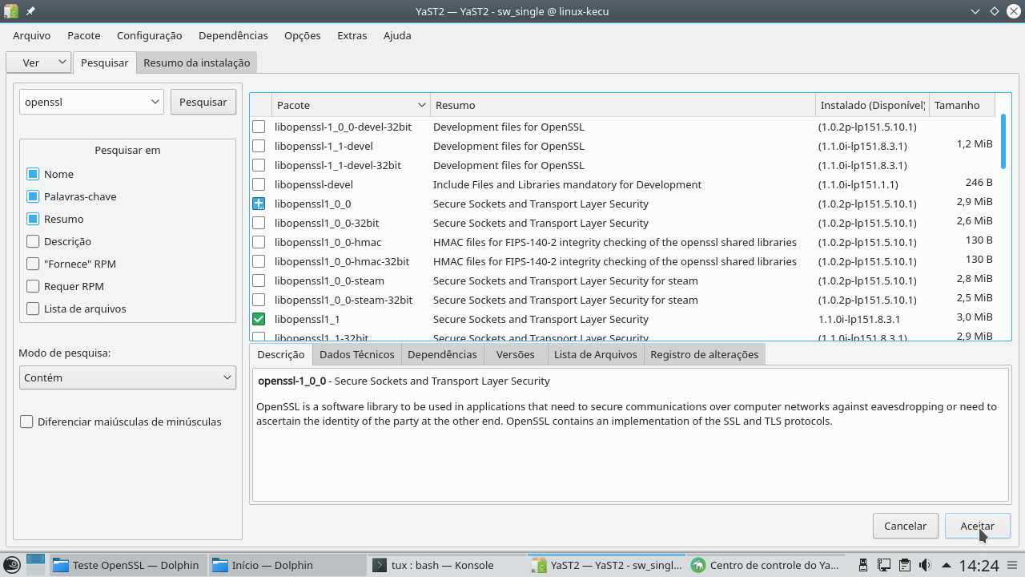Open the clipboard tray icon
This screenshot has width=1025, height=577.
[905, 565]
